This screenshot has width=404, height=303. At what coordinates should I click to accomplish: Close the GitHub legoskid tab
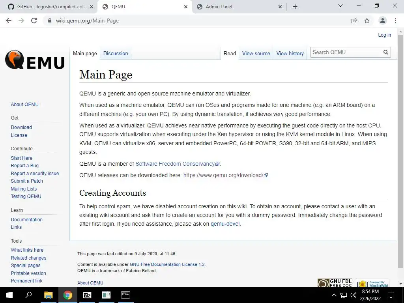(x=92, y=7)
